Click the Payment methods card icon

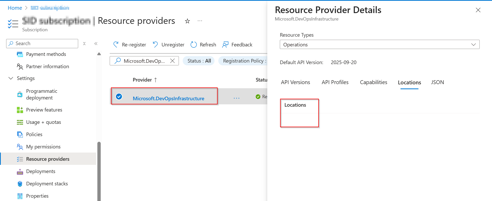click(x=20, y=54)
